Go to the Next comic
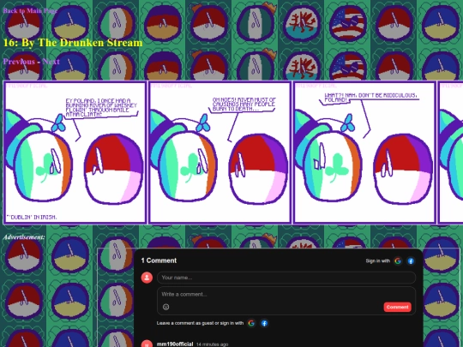 coord(51,62)
